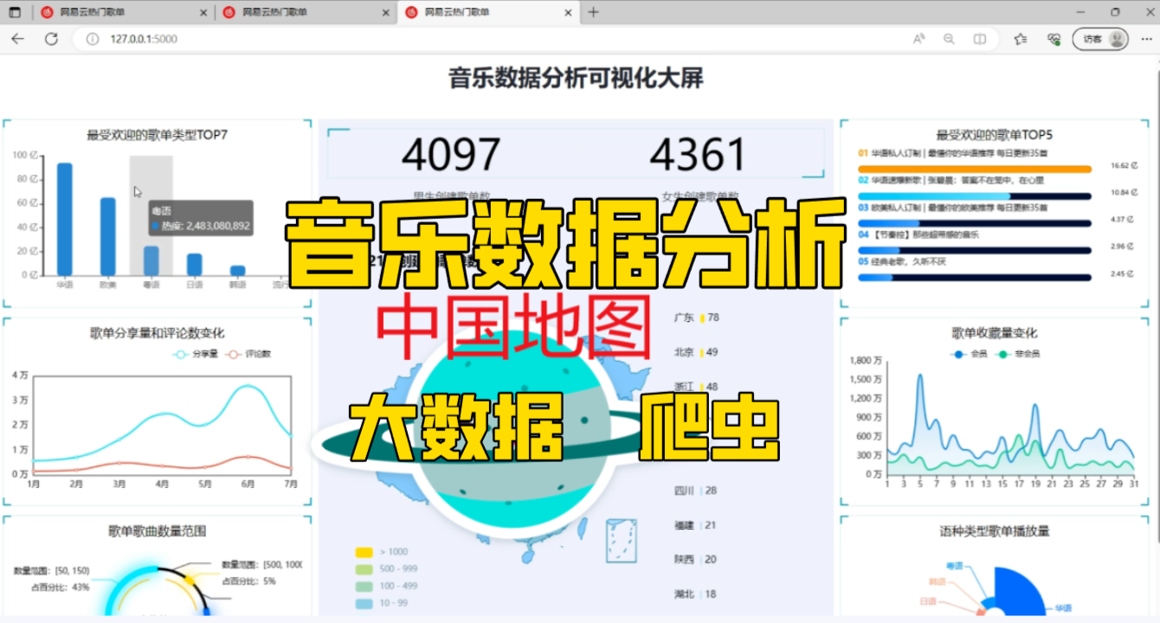Click the 四川 28 ranking row
This screenshot has width=1160, height=623.
696,491
